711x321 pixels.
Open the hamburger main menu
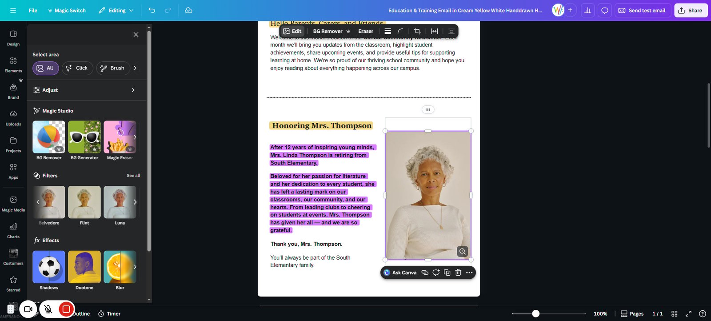(13, 10)
